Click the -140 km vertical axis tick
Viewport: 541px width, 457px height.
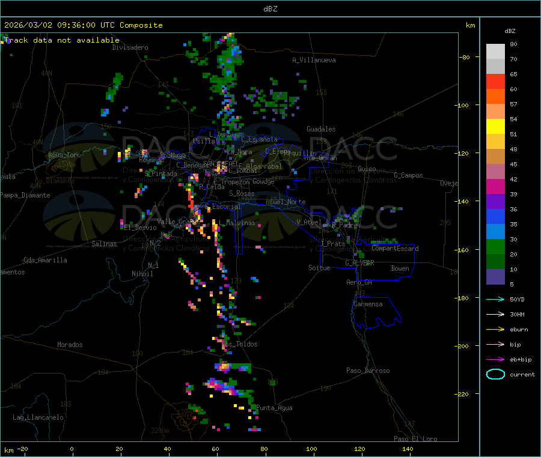click(463, 201)
